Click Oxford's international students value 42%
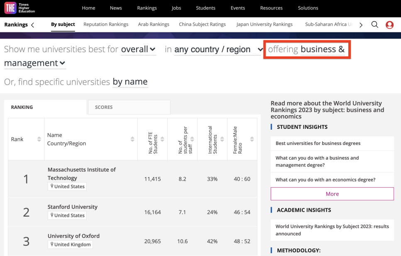The image size is (401, 256). (212, 241)
